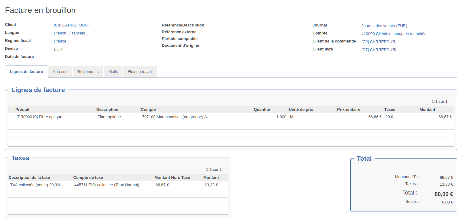The image size is (462, 221).
Task: Select the [PR000010] Fibre optique product cell
Action: click(x=39, y=117)
